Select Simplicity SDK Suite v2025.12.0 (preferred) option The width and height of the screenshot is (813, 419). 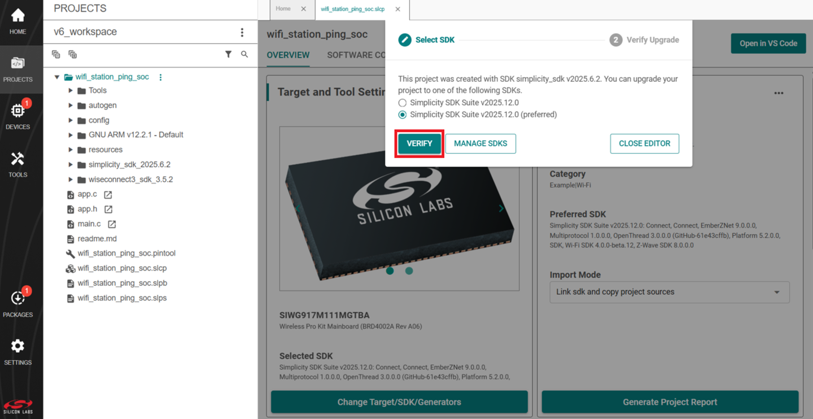(x=403, y=115)
